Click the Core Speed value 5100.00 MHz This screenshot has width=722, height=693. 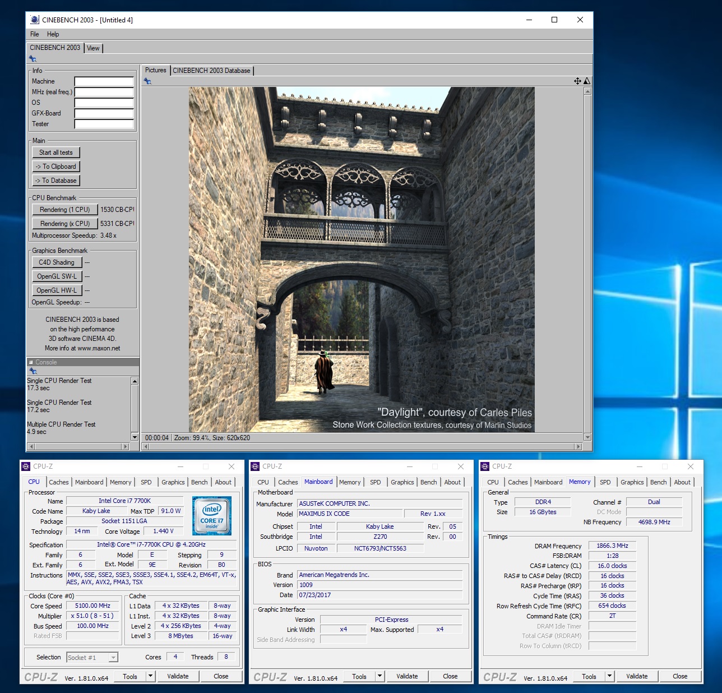93,606
